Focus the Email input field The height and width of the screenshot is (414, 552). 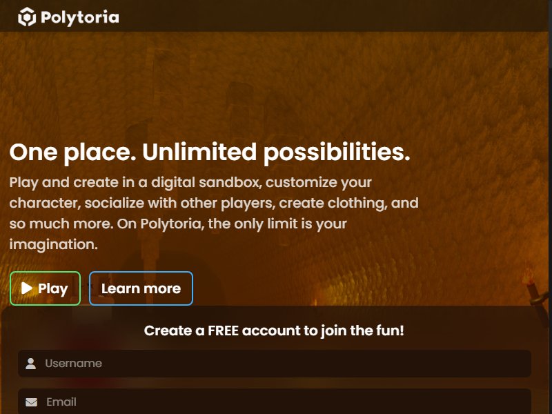coord(275,402)
